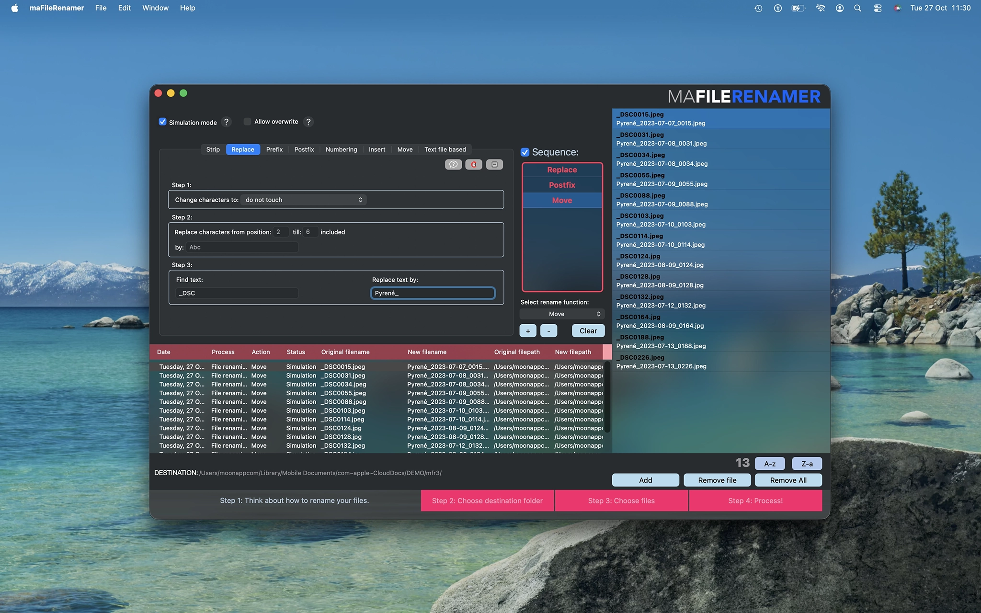
Task: Click the question mark beside Simulation mode
Action: [x=227, y=122]
